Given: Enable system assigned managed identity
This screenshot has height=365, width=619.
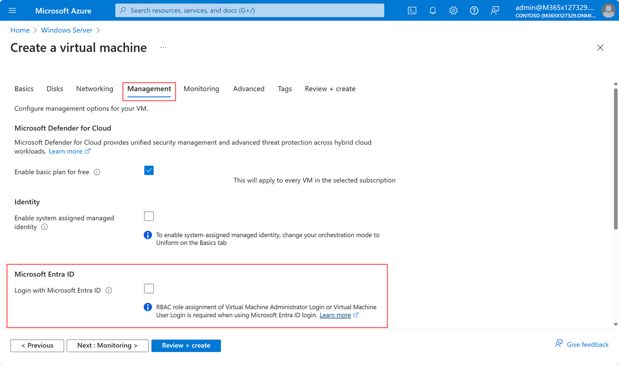Looking at the screenshot, I should [x=149, y=216].
